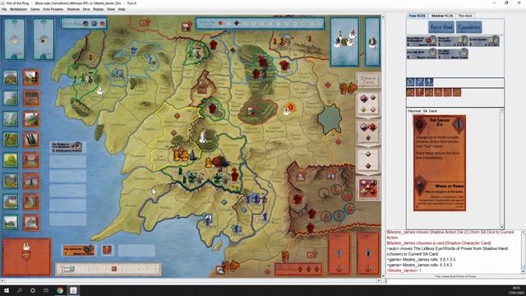Click the second orange Shadow action die

click(420, 92)
